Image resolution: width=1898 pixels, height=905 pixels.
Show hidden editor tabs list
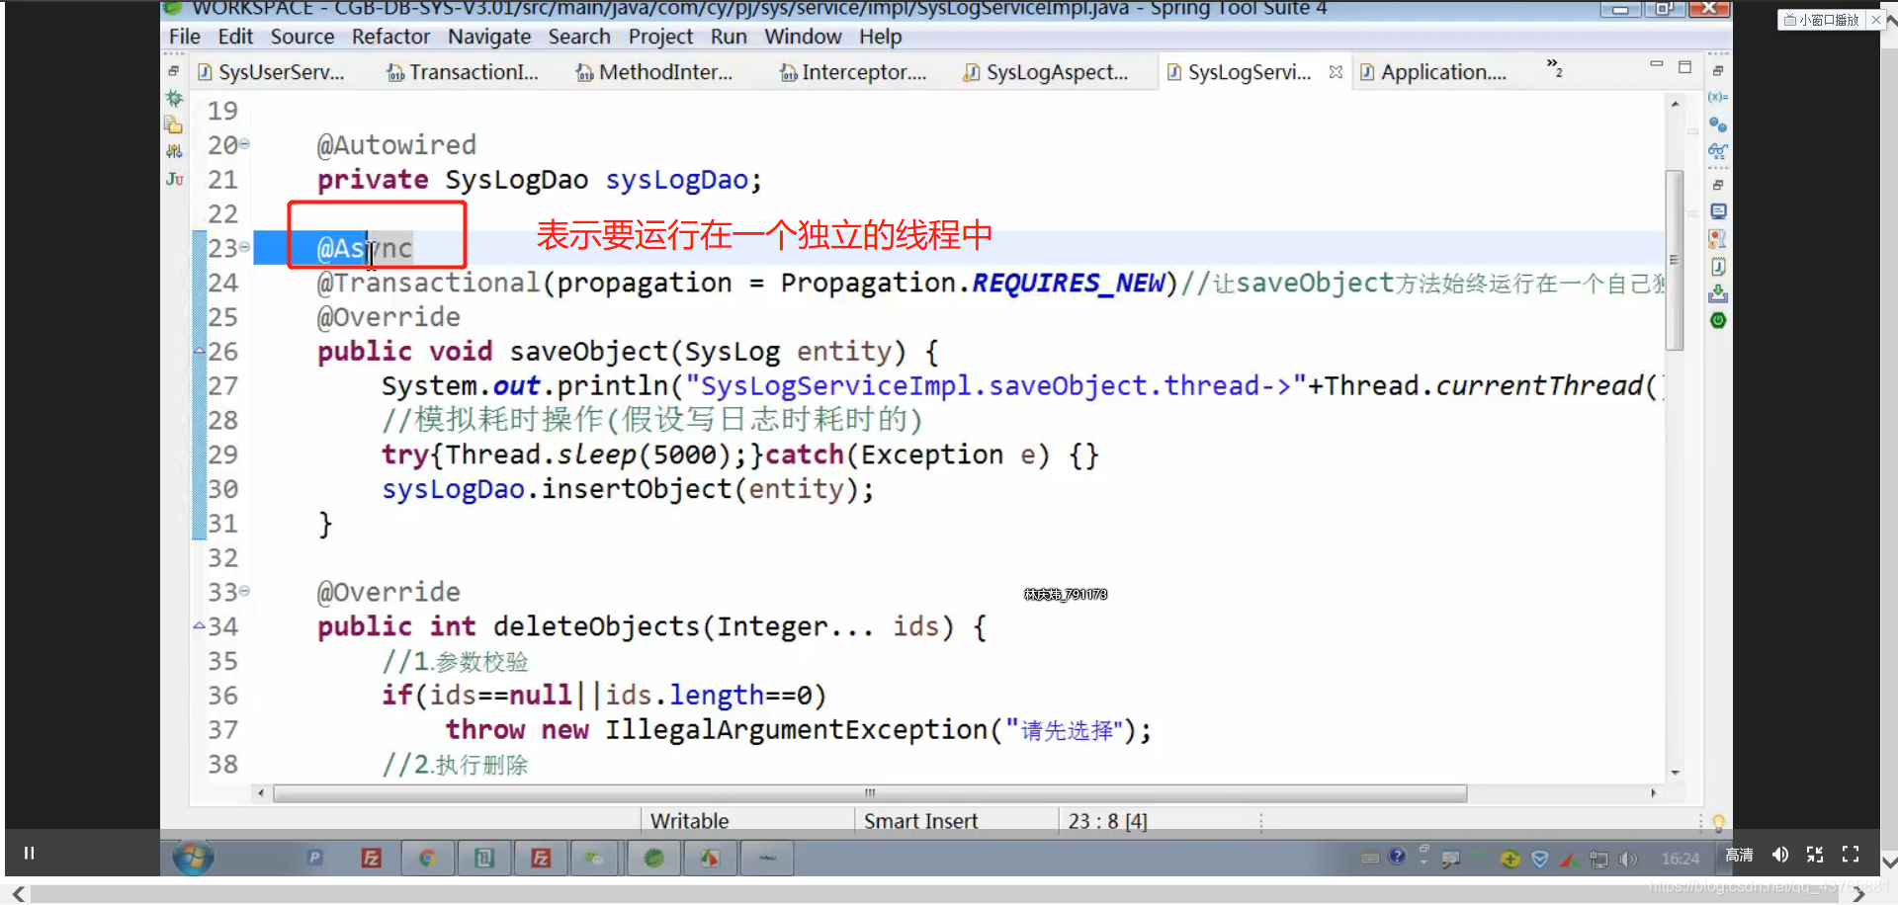[1555, 68]
